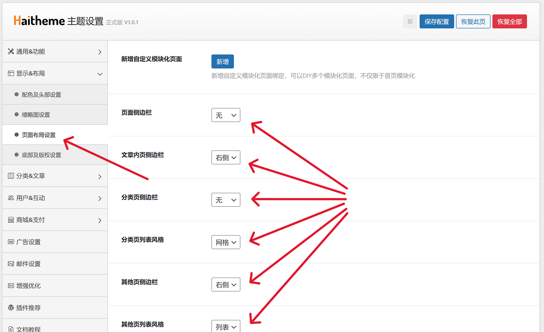Screen dimensions: 544x332
Task: Click the 页面侧边栏 label
Action: pyautogui.click(x=136, y=112)
